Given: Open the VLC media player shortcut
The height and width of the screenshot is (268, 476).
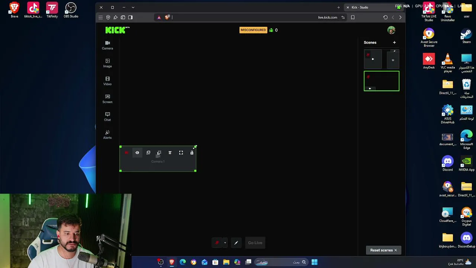Looking at the screenshot, I should tap(448, 62).
